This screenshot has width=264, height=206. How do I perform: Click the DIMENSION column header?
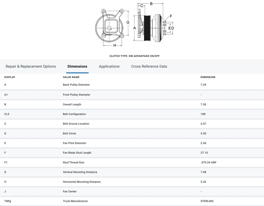tap(208, 77)
